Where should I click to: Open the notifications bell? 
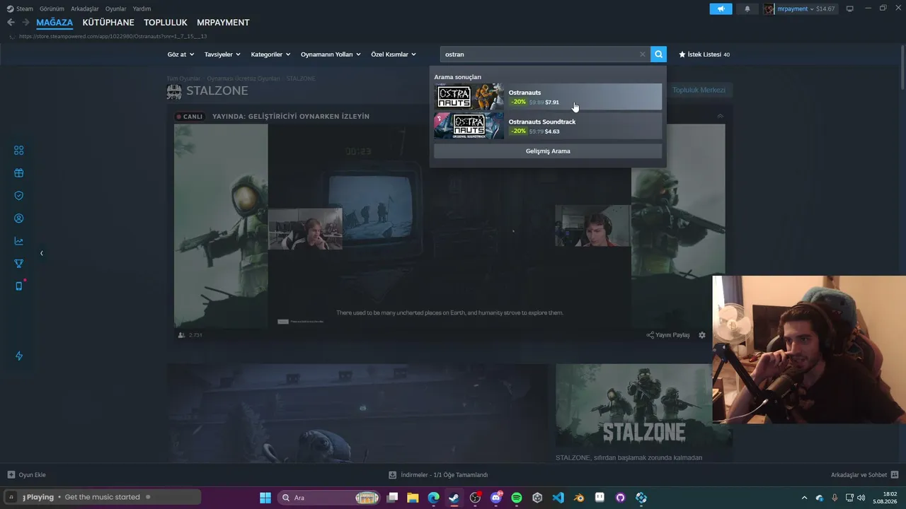point(747,8)
